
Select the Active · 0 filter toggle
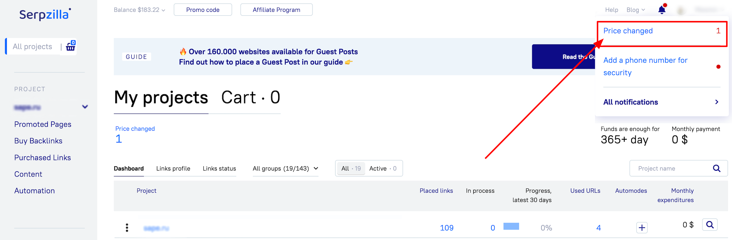tap(382, 168)
